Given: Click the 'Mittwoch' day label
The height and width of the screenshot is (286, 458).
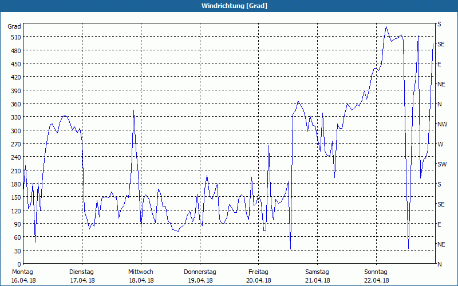Looking at the screenshot, I should click(x=140, y=272).
